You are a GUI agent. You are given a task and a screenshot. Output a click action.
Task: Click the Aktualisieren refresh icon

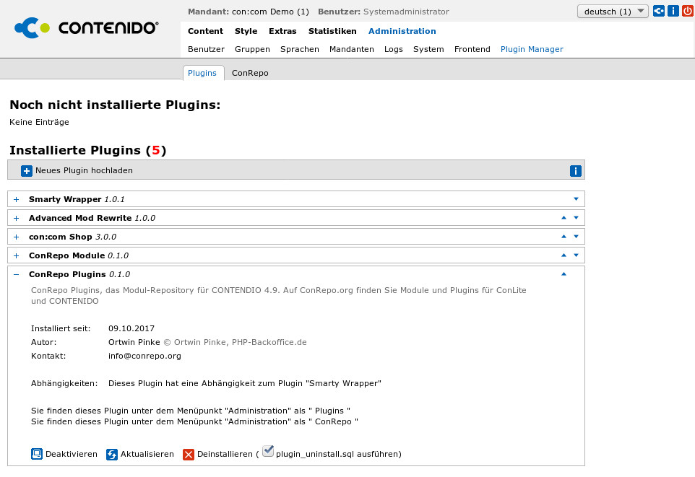pyautogui.click(x=112, y=454)
